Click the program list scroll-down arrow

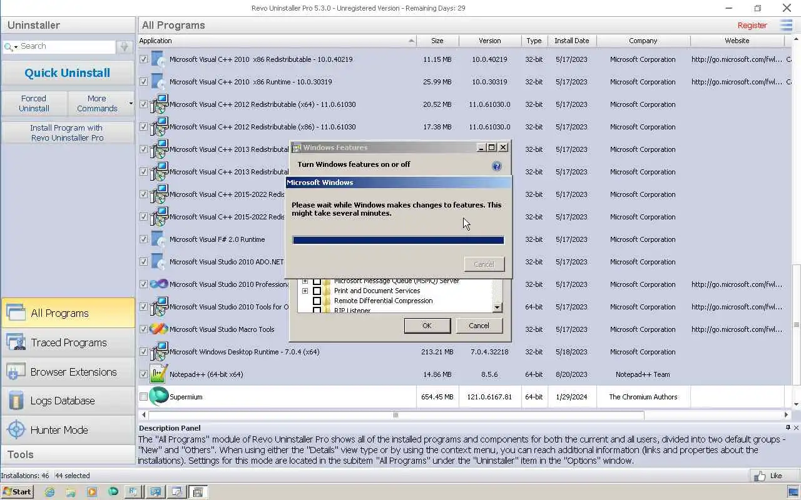point(797,404)
